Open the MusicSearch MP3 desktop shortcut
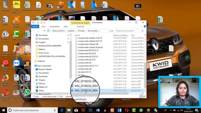201x113 pixels. tap(61, 7)
